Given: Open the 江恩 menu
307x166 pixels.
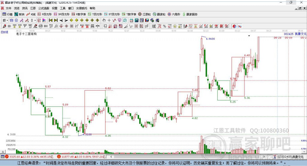Looking at the screenshot, I should 33,8.
